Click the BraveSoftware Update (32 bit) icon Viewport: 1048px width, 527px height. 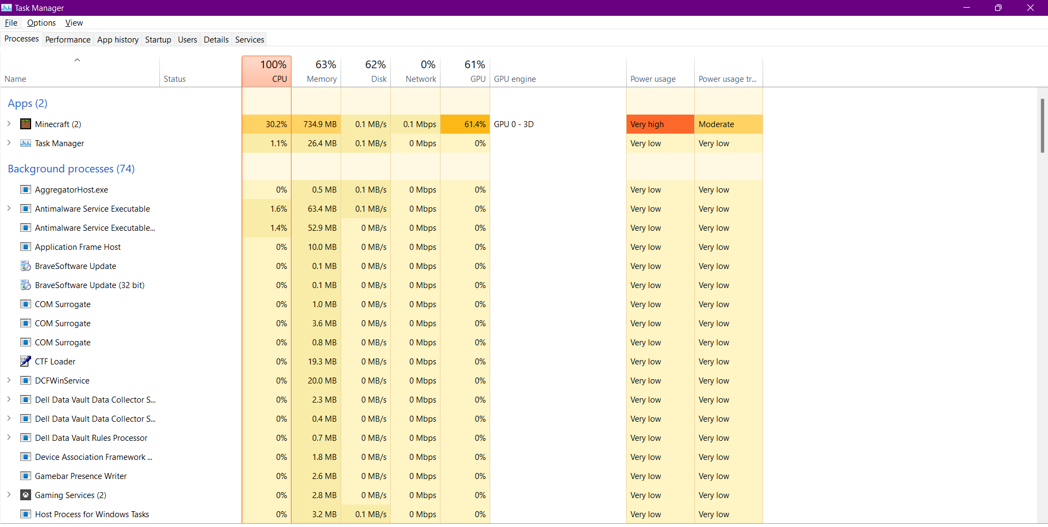click(26, 285)
